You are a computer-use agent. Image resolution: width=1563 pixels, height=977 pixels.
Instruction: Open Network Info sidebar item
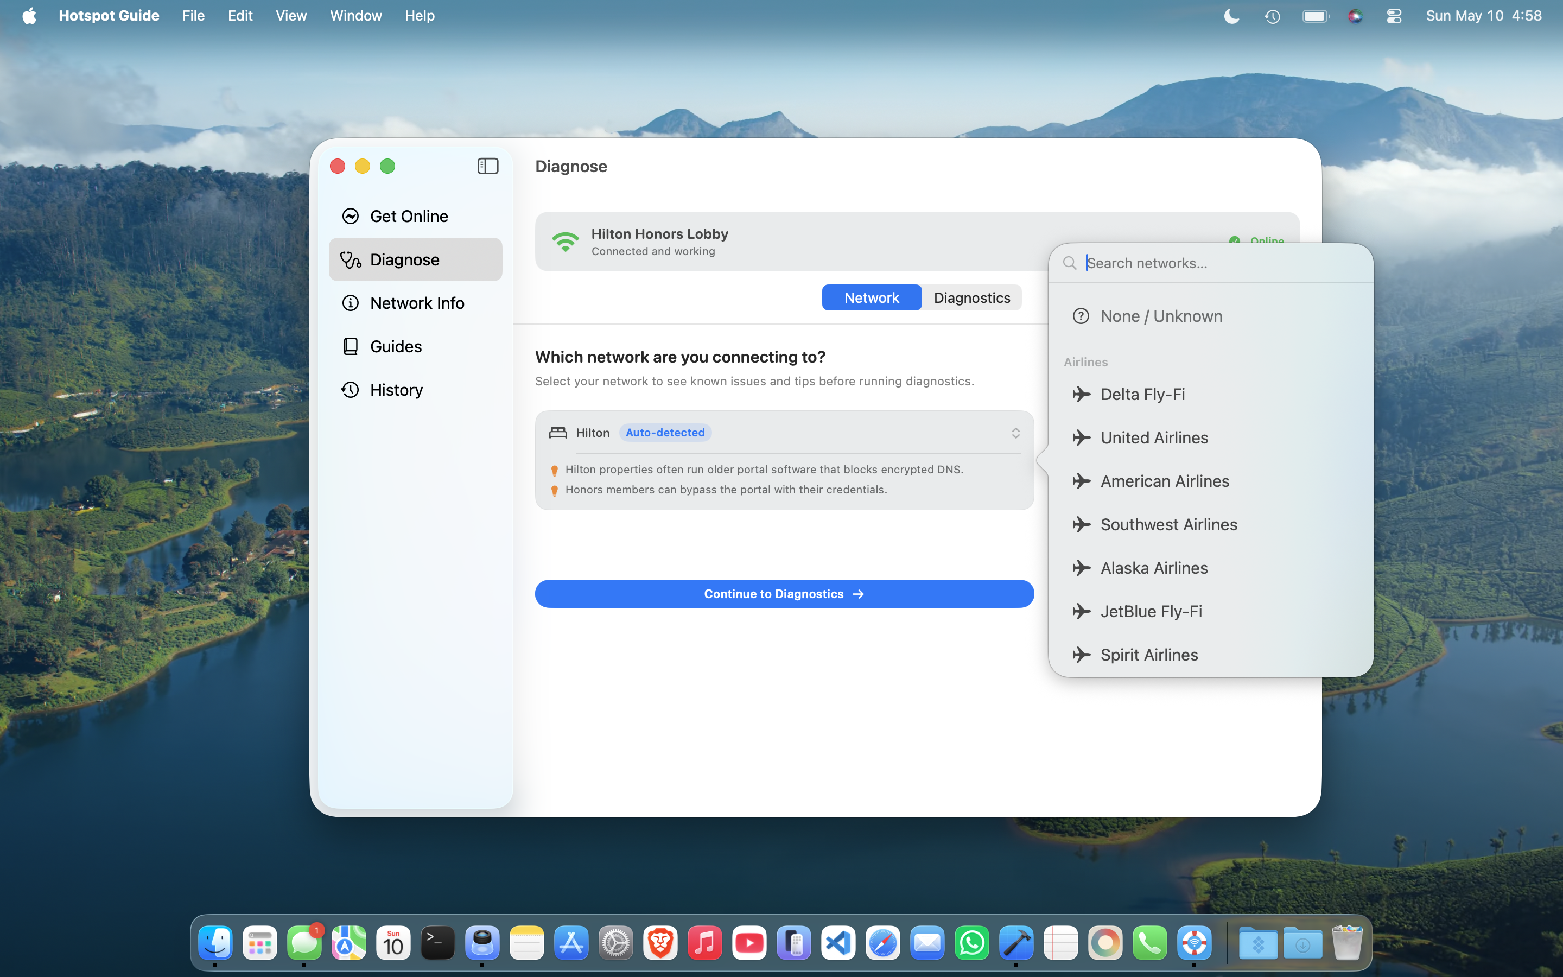[x=415, y=302]
